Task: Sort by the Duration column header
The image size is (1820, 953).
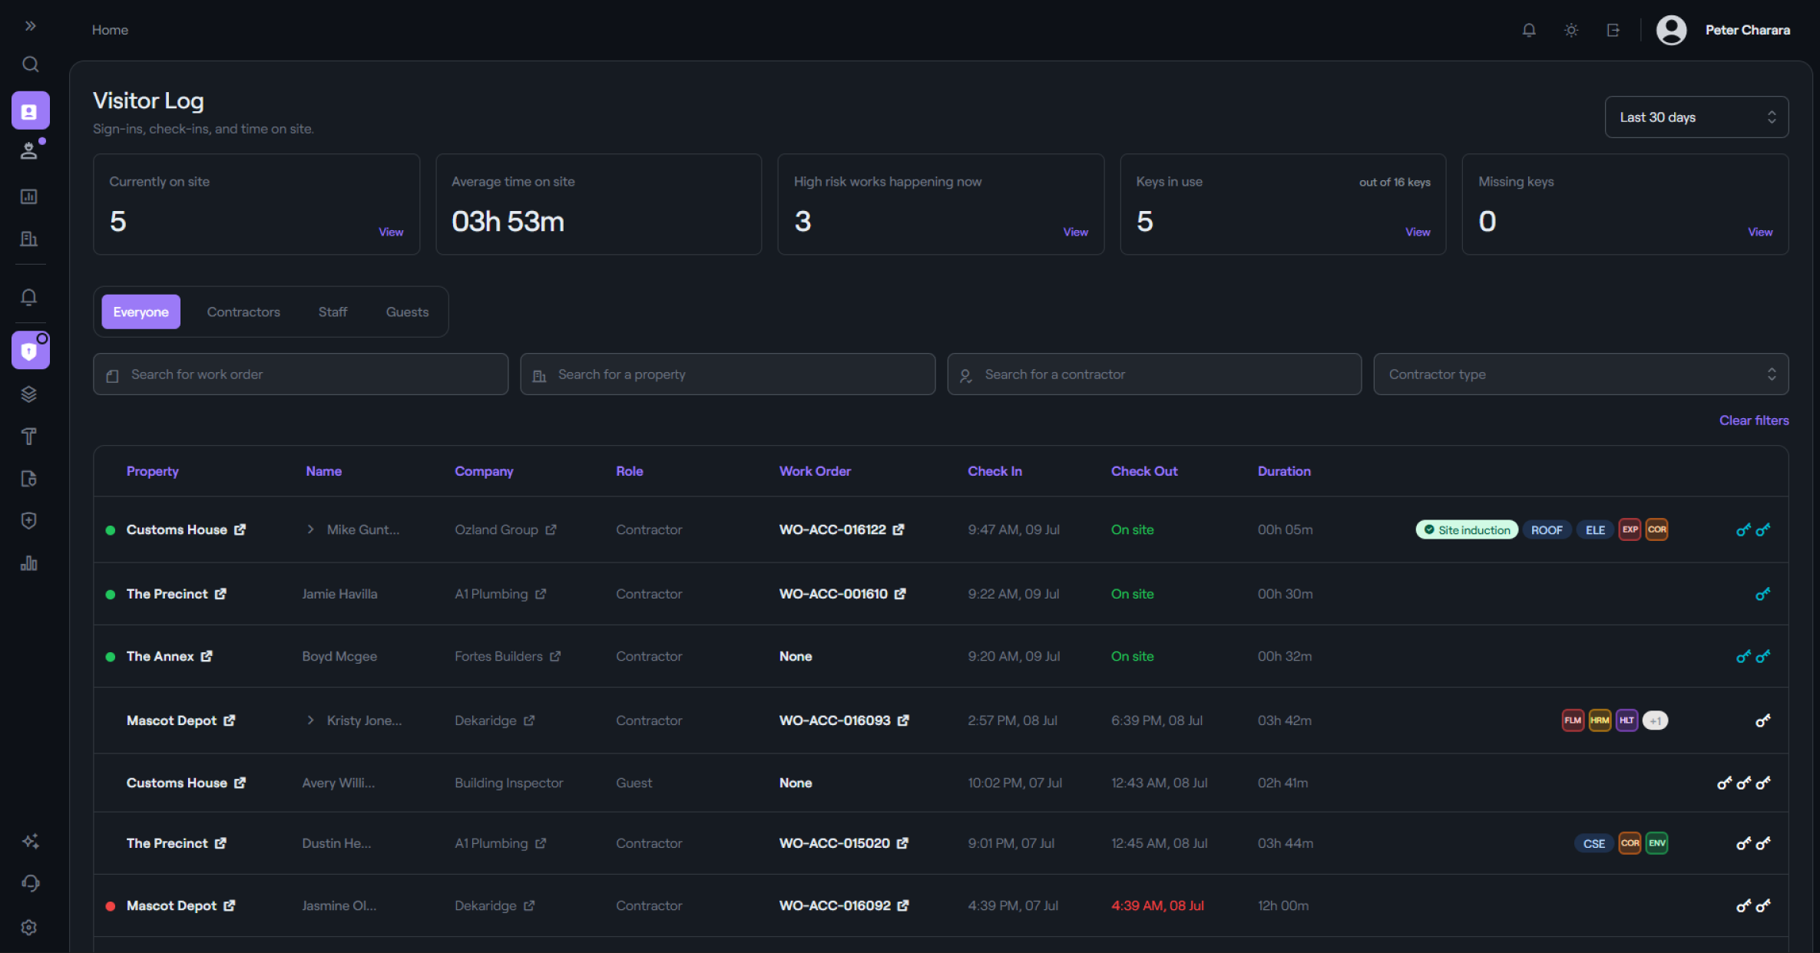Action: (1284, 471)
